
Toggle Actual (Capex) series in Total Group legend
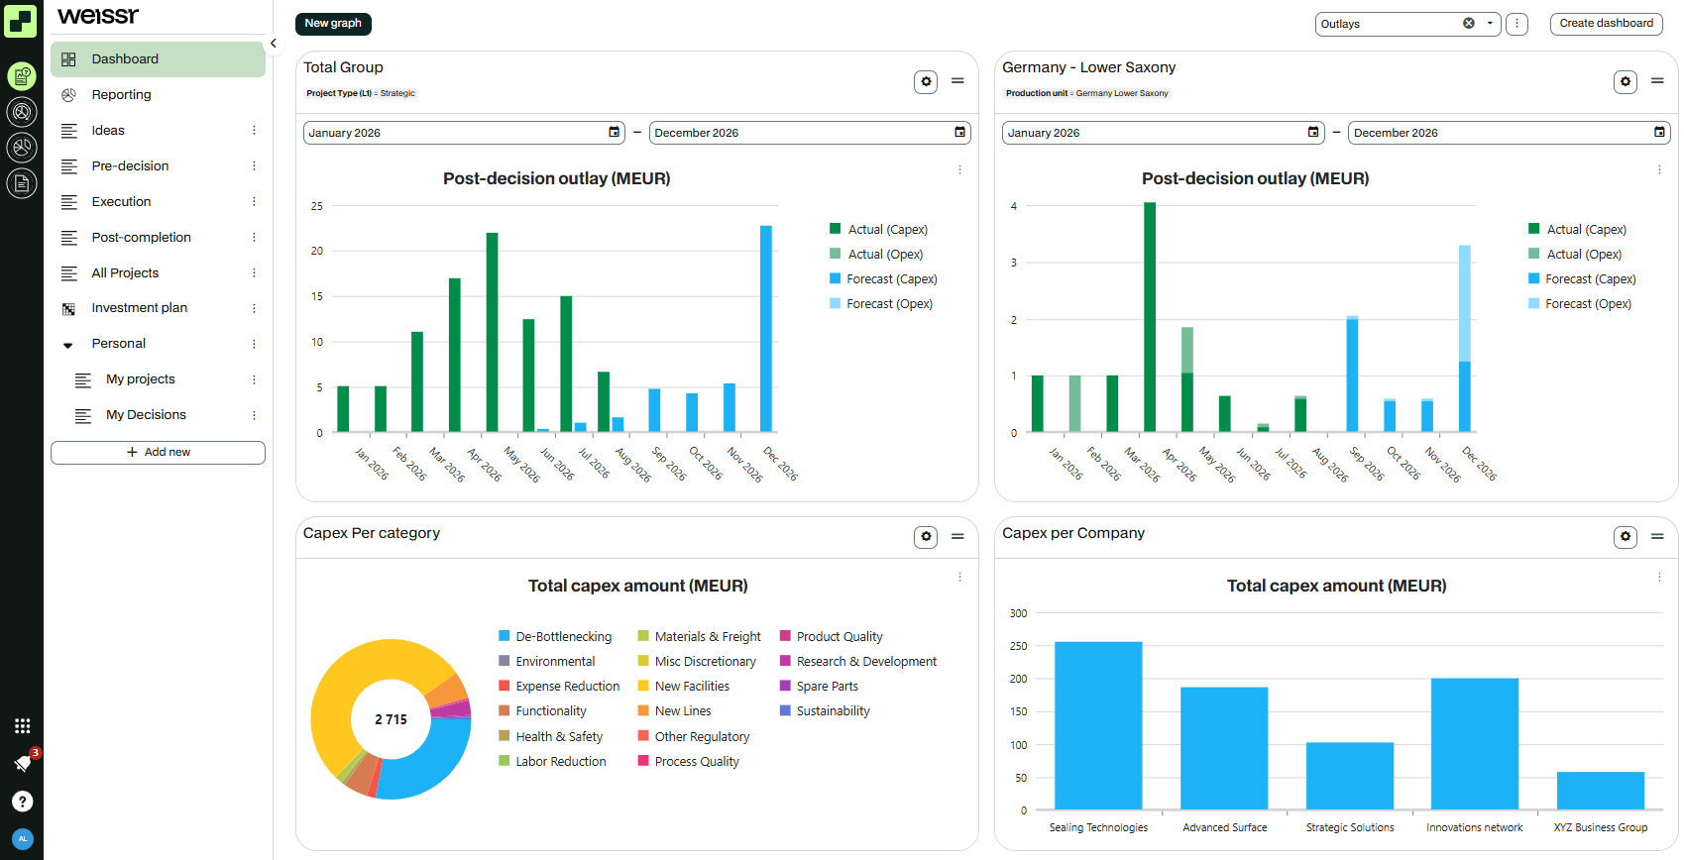click(879, 229)
